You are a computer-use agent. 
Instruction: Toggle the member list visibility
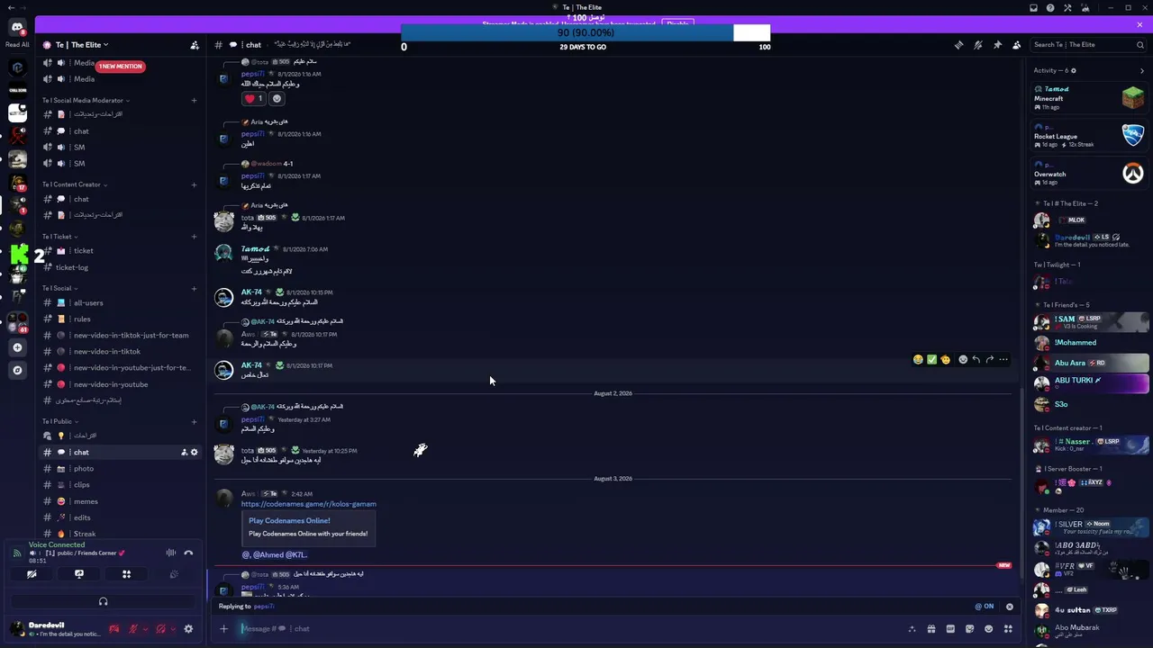(1017, 45)
